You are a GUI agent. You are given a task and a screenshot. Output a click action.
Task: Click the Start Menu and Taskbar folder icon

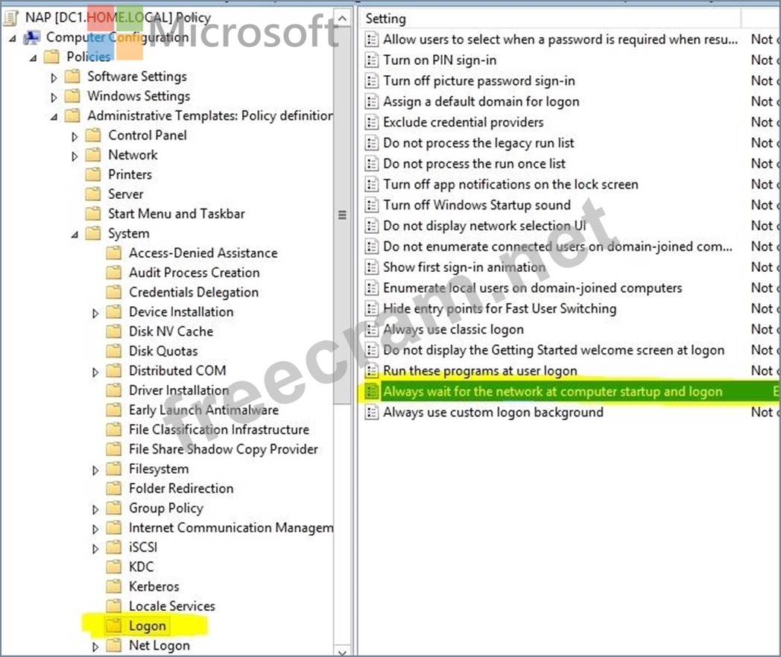pos(93,214)
